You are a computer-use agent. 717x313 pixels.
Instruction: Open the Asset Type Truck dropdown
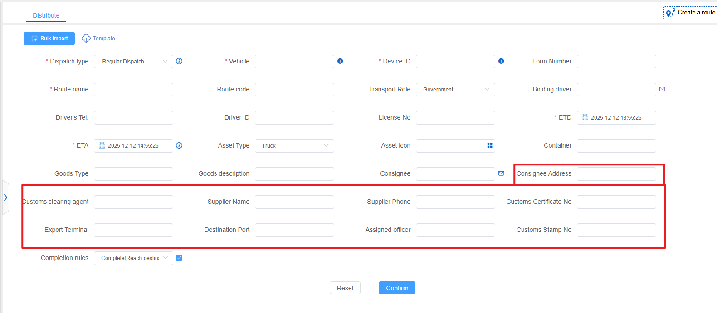click(x=294, y=146)
